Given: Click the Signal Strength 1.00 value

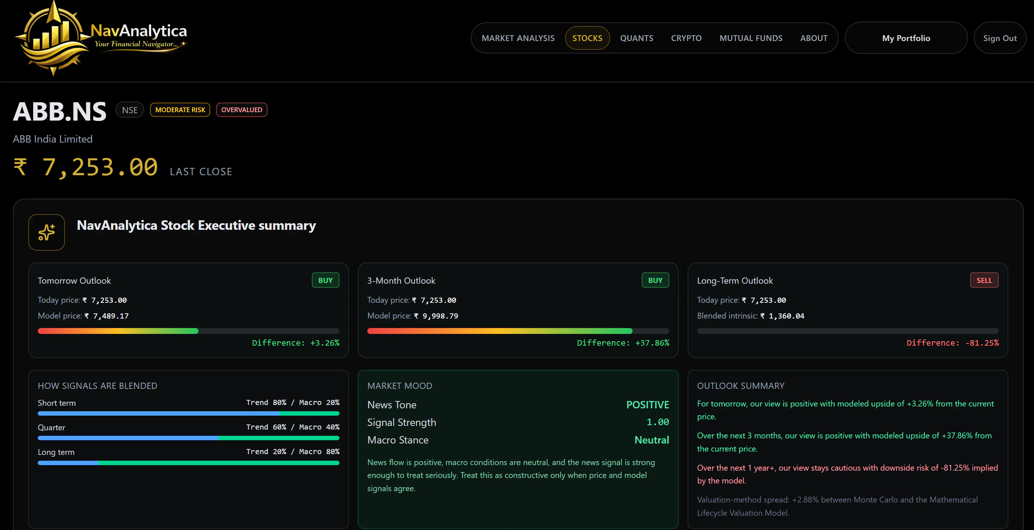Looking at the screenshot, I should [x=658, y=422].
